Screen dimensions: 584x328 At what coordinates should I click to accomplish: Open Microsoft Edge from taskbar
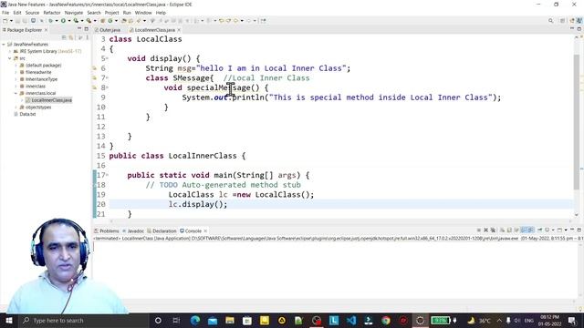pos(195,320)
